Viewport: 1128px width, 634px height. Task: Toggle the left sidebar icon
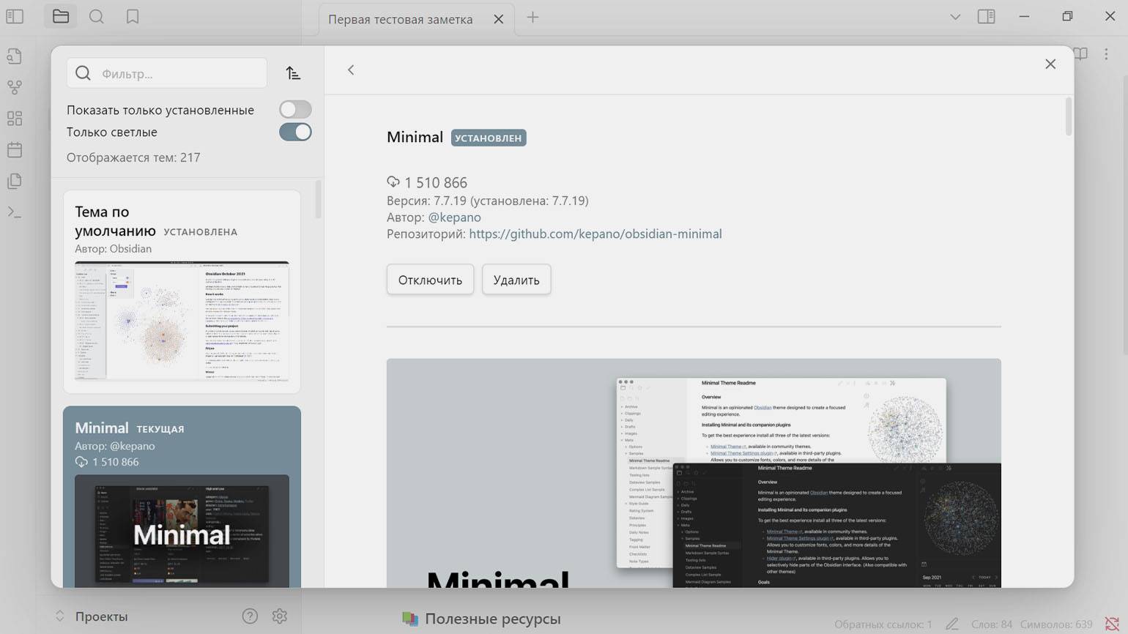(15, 16)
